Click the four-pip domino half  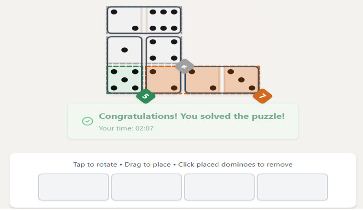(x=163, y=50)
